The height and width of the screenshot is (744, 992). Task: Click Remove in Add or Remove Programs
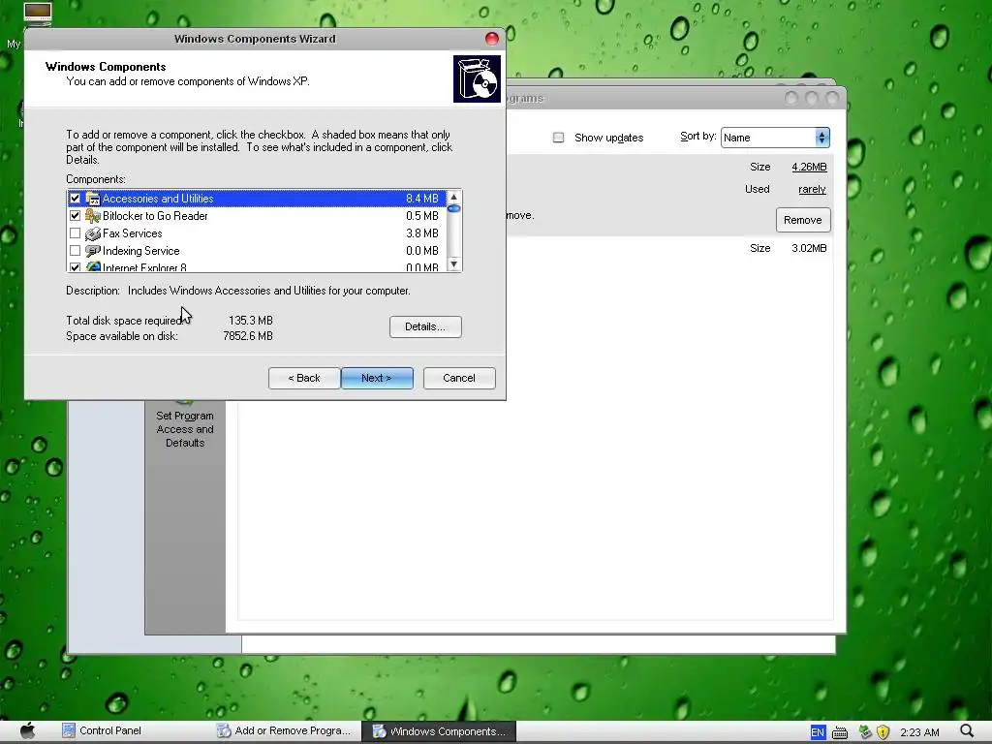[803, 220]
